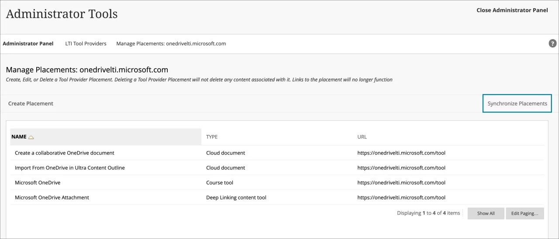This screenshot has height=239, width=559.
Task: Click Close Administrator Panel link
Action: (512, 10)
